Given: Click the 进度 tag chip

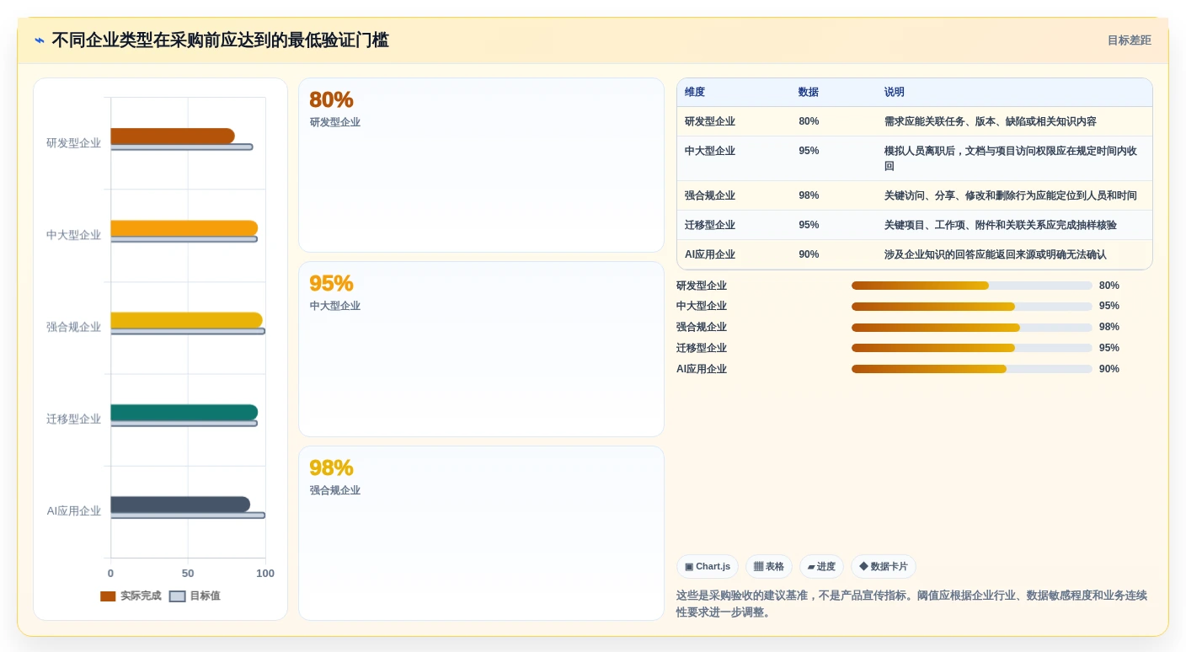Looking at the screenshot, I should tap(821, 567).
